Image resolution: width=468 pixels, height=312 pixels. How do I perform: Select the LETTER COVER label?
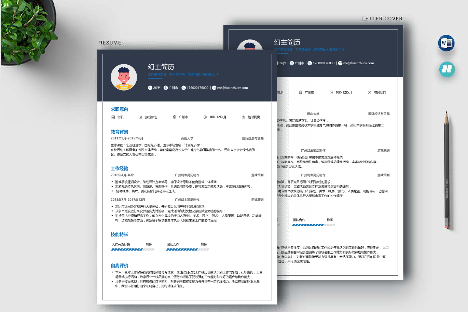[382, 19]
